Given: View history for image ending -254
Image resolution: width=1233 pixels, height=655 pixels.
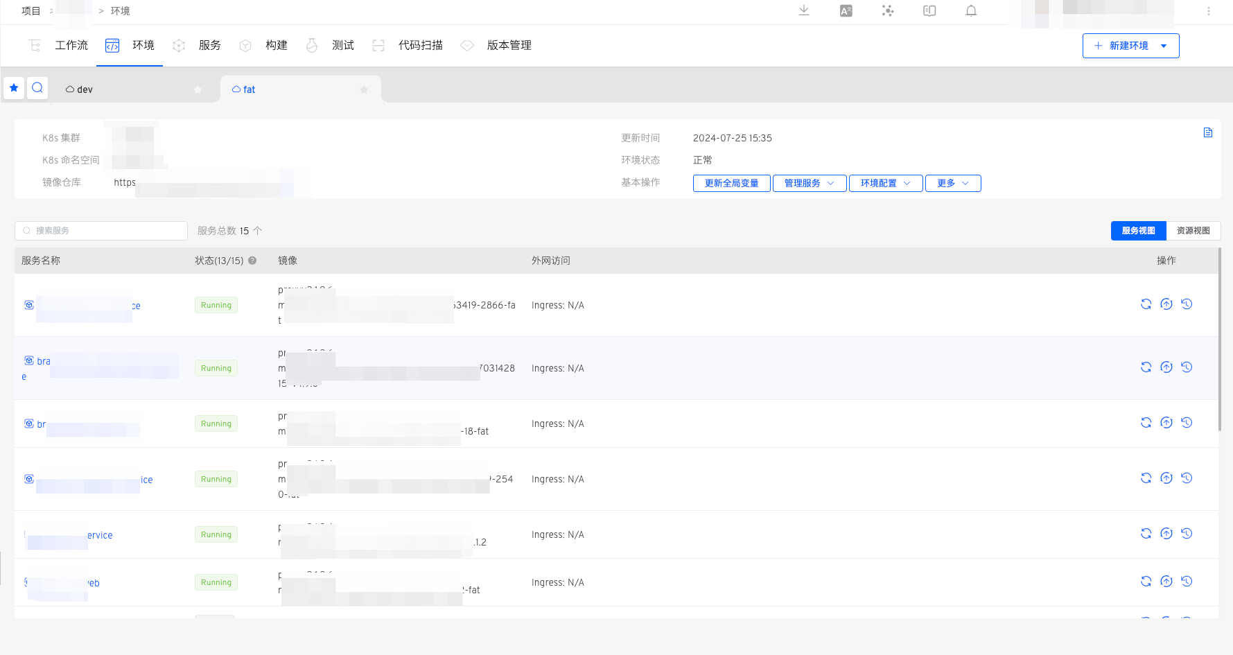Looking at the screenshot, I should [1187, 478].
